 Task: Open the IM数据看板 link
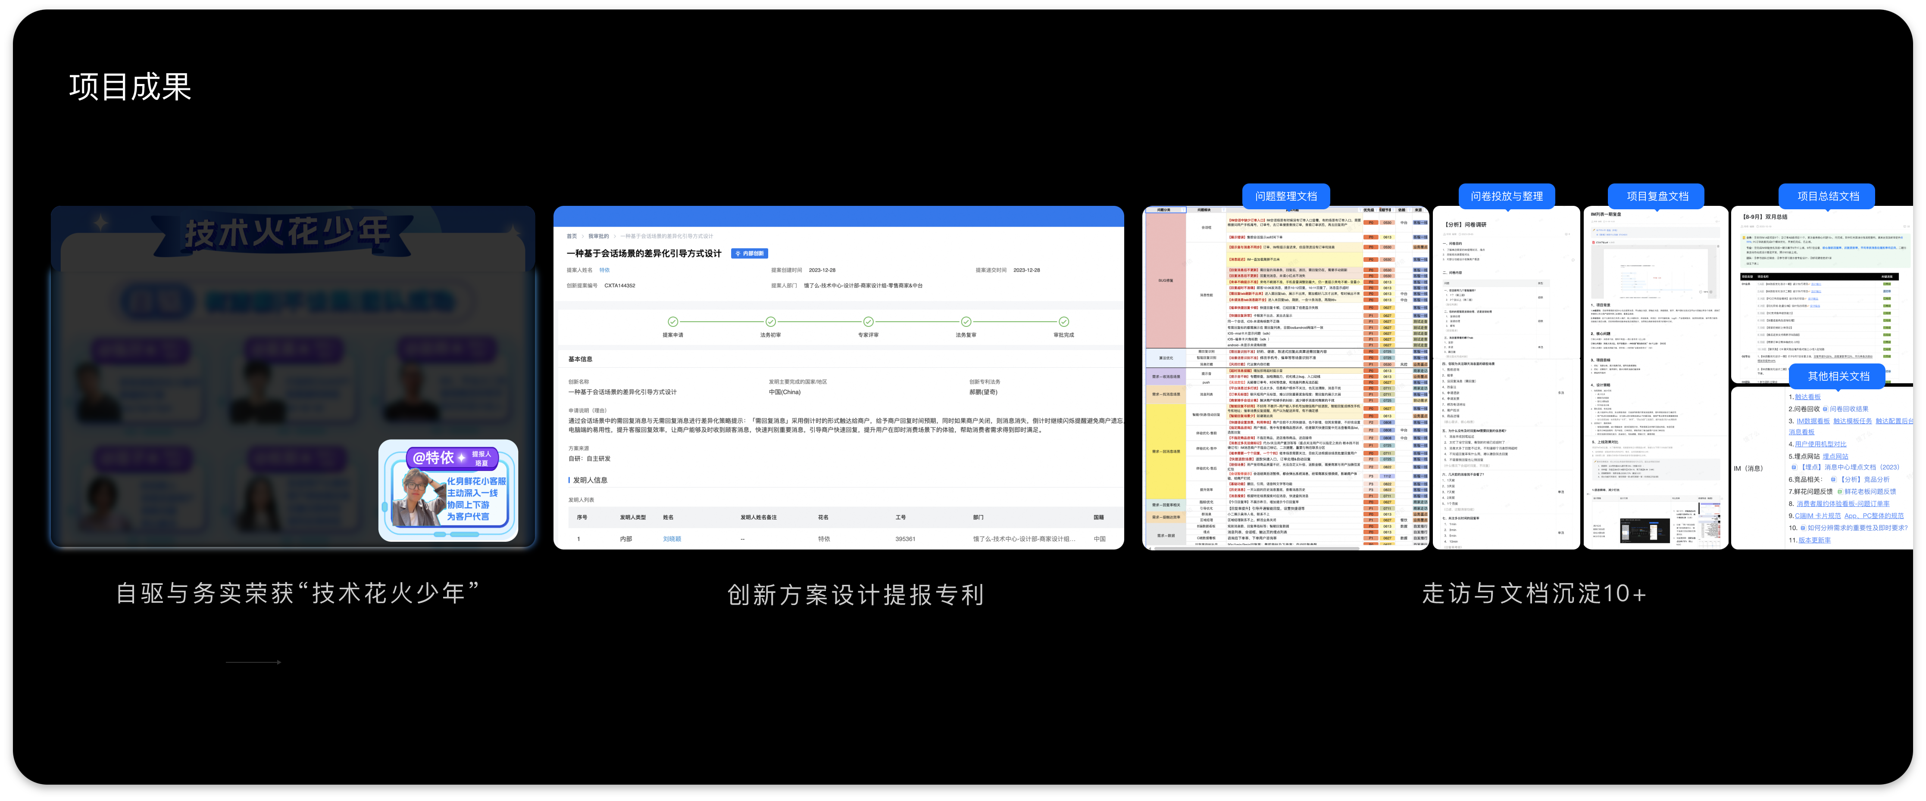point(1813,422)
